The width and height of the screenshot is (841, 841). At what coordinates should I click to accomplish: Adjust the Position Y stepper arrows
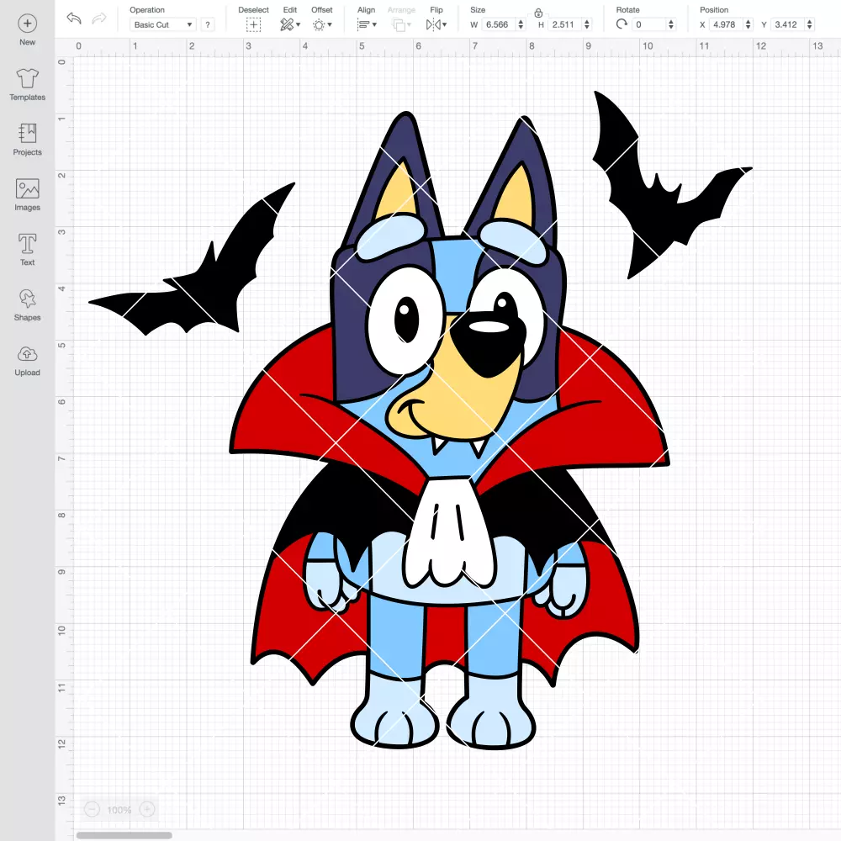coord(810,24)
